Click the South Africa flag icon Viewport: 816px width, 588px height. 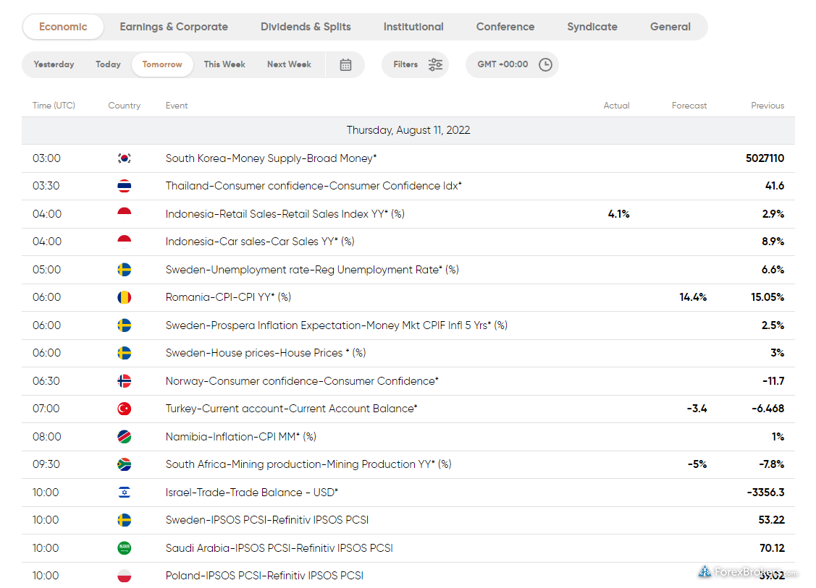click(x=125, y=464)
